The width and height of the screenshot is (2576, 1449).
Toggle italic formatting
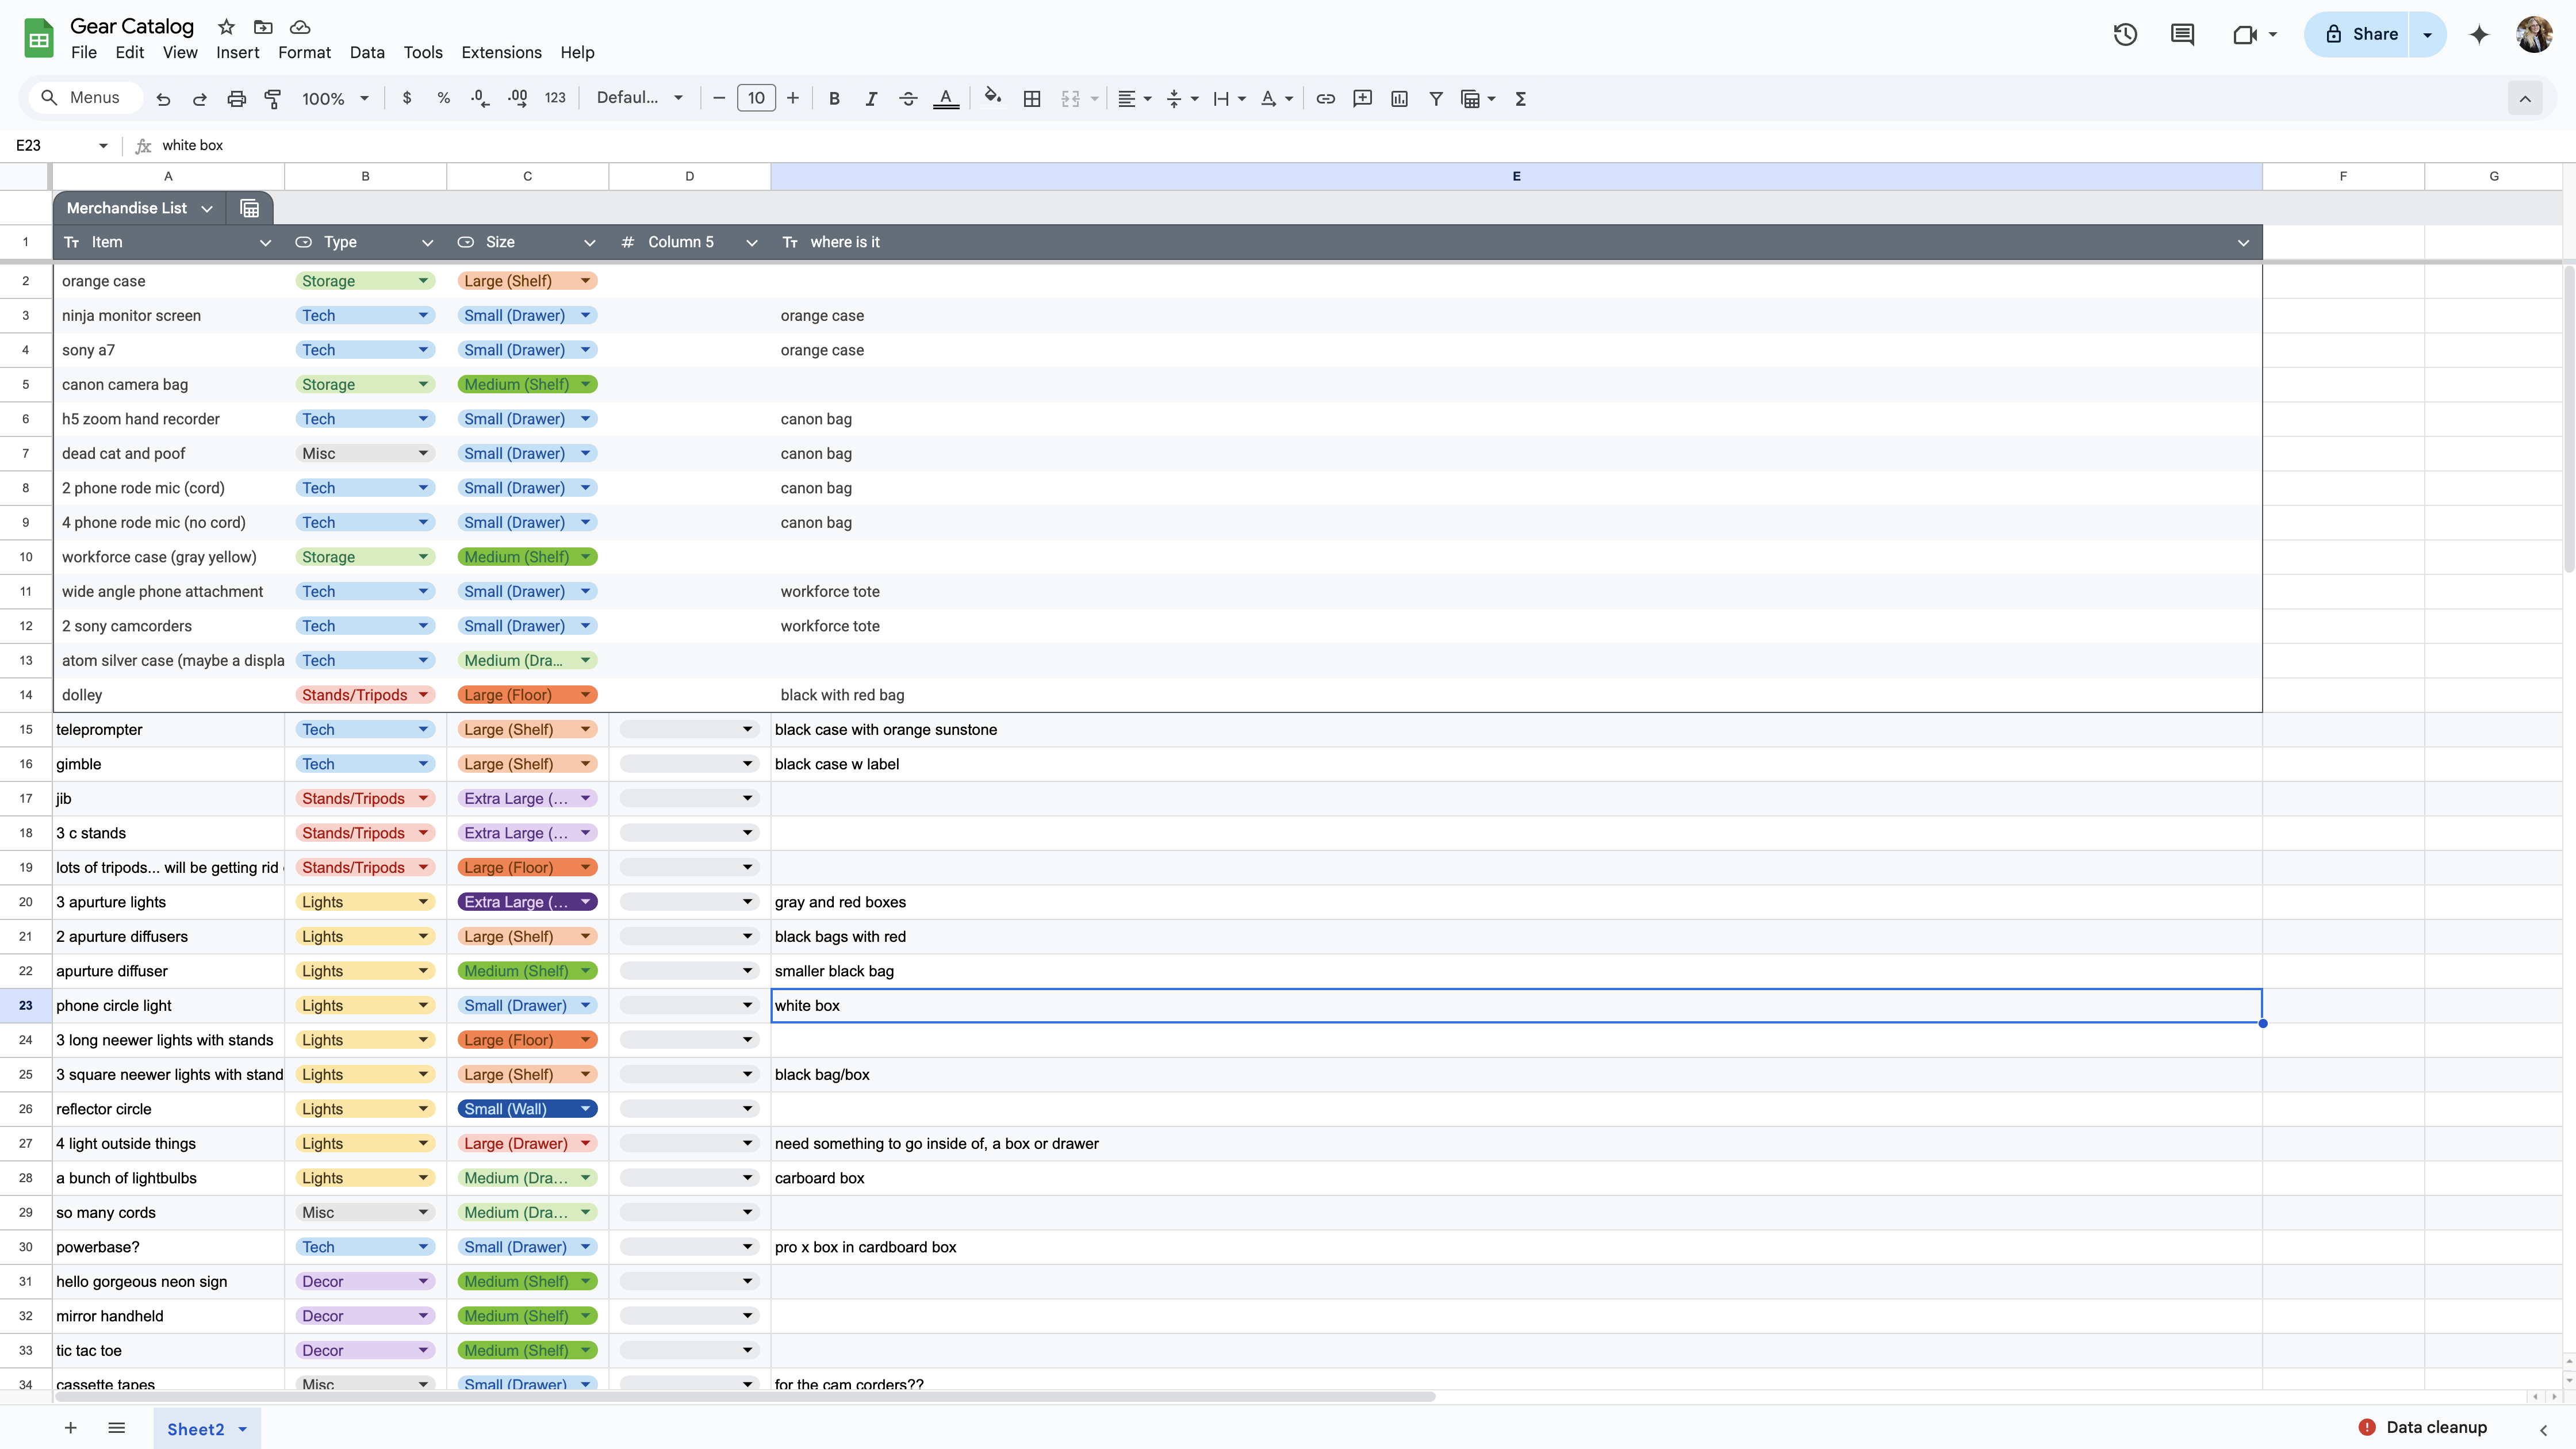pyautogui.click(x=871, y=98)
